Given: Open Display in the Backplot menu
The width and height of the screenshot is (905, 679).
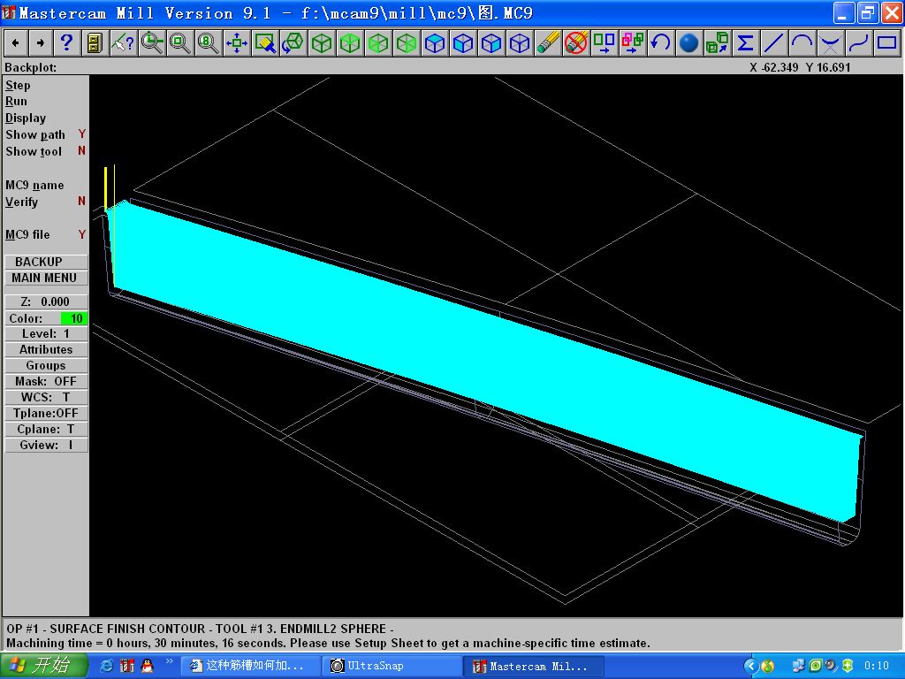Looking at the screenshot, I should tap(26, 118).
